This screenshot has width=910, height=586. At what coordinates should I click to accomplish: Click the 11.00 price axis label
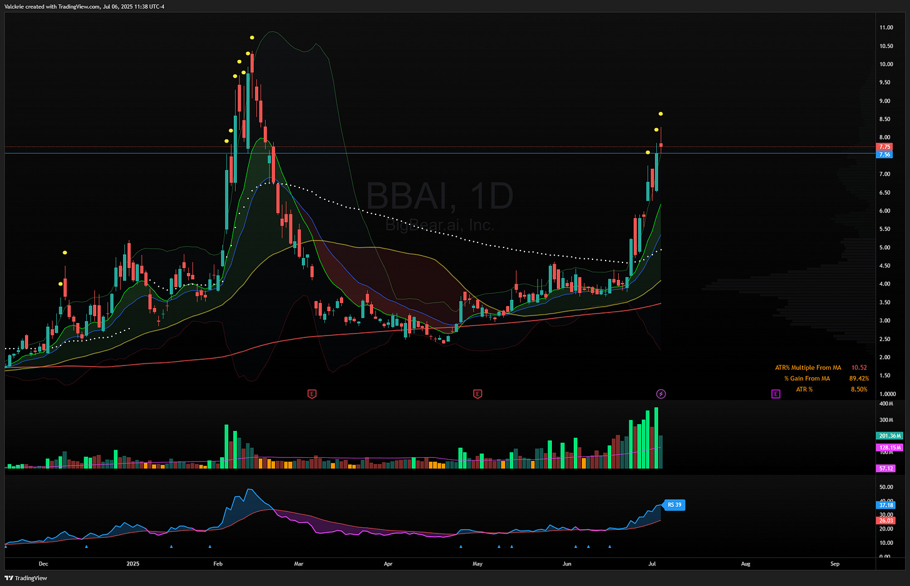886,27
